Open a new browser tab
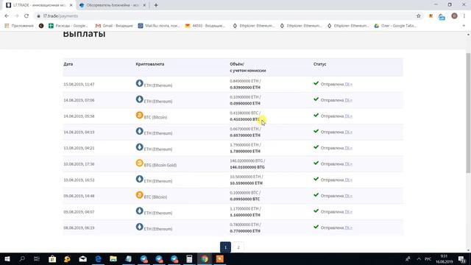This screenshot has height=265, width=471. tap(156, 5)
